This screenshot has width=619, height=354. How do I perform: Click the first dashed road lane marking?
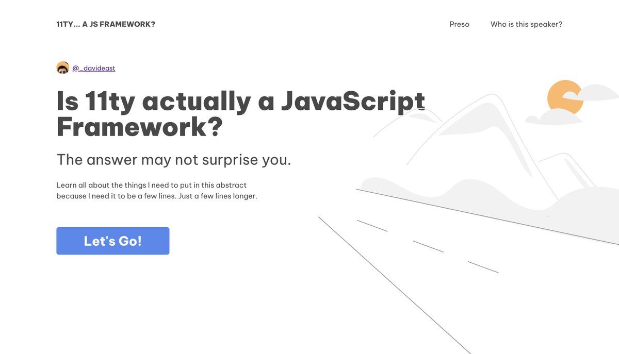point(372,226)
